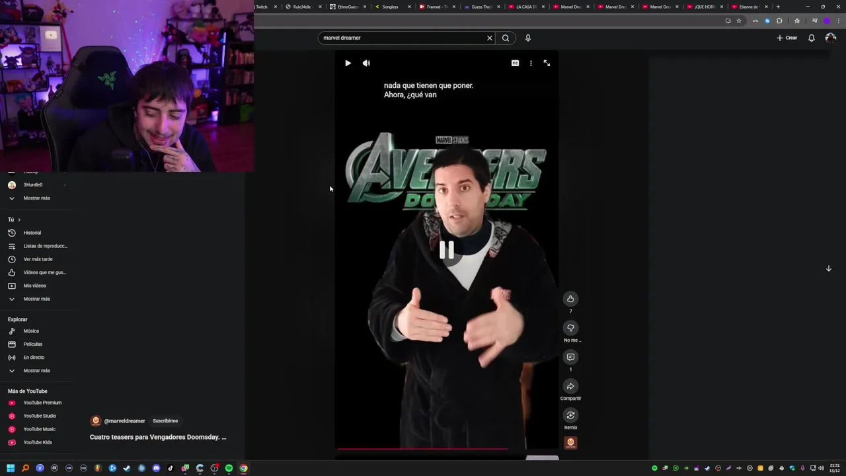Image resolution: width=846 pixels, height=476 pixels.
Task: Mute the Short's volume speaker icon
Action: click(366, 63)
